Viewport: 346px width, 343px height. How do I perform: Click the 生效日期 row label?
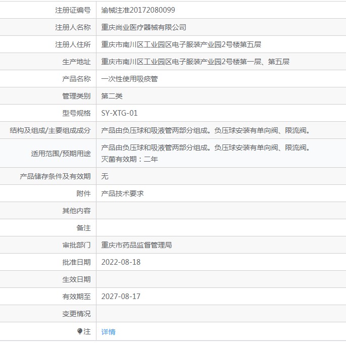coord(76,279)
